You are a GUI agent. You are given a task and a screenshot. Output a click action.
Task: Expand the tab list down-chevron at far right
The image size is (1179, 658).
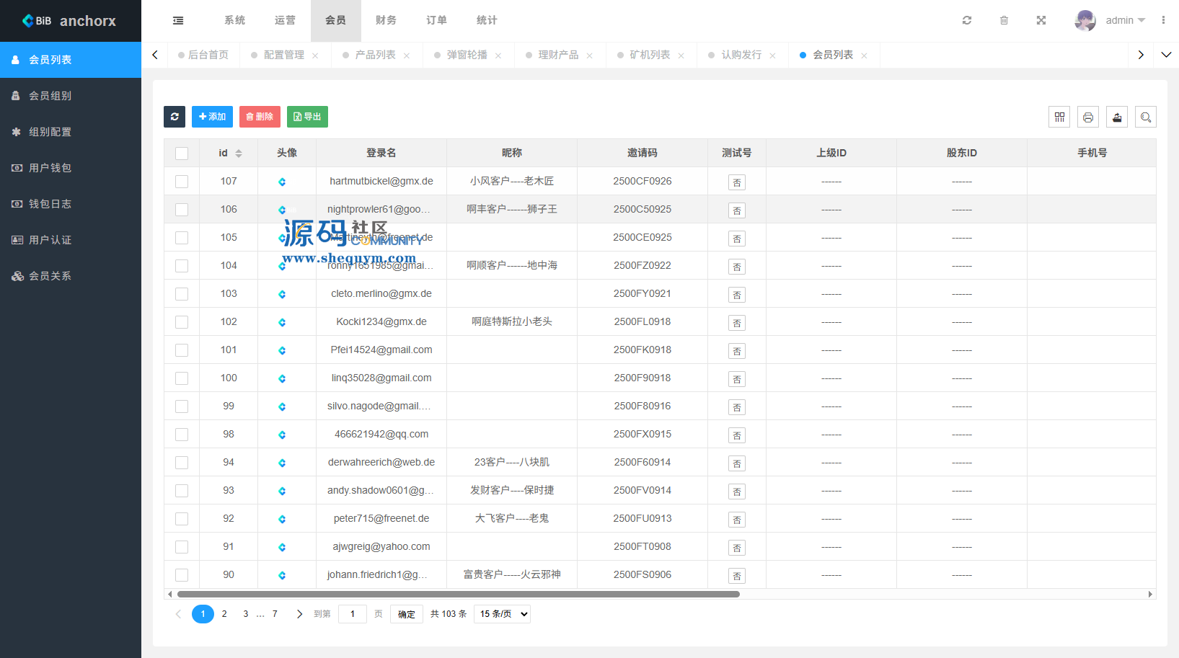(1166, 55)
